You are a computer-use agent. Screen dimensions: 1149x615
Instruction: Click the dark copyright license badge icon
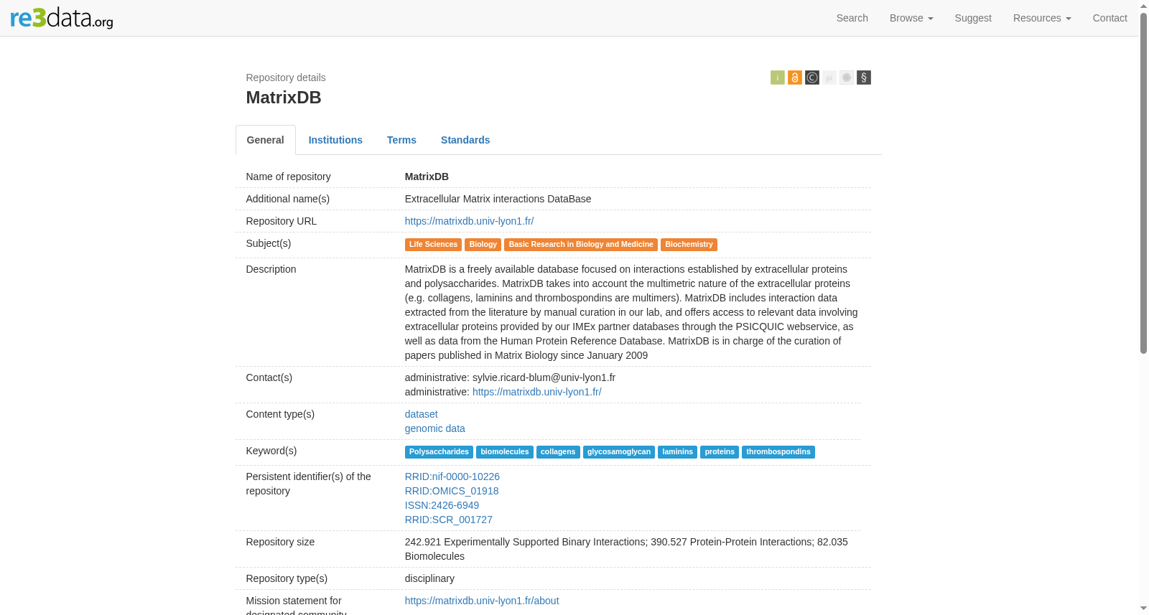(x=811, y=78)
